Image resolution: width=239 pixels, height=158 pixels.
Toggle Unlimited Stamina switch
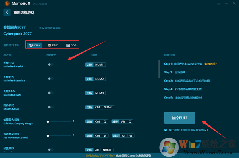coord(51,79)
